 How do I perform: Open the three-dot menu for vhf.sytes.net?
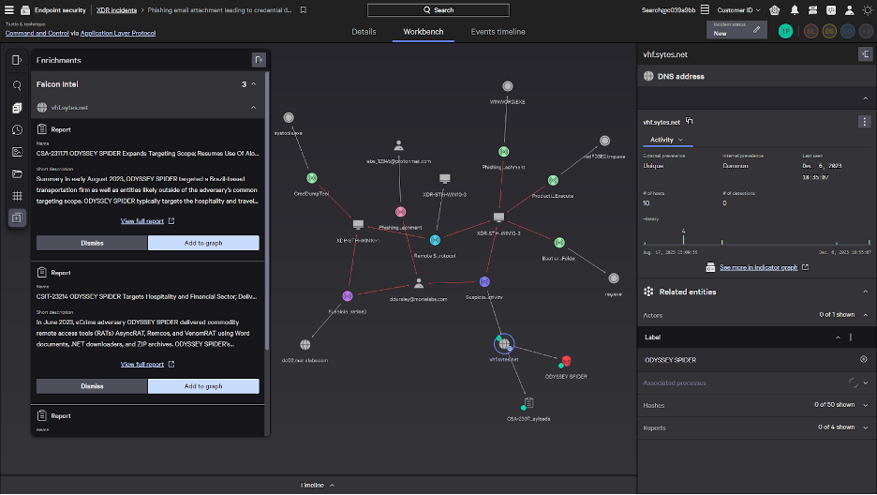pyautogui.click(x=864, y=122)
